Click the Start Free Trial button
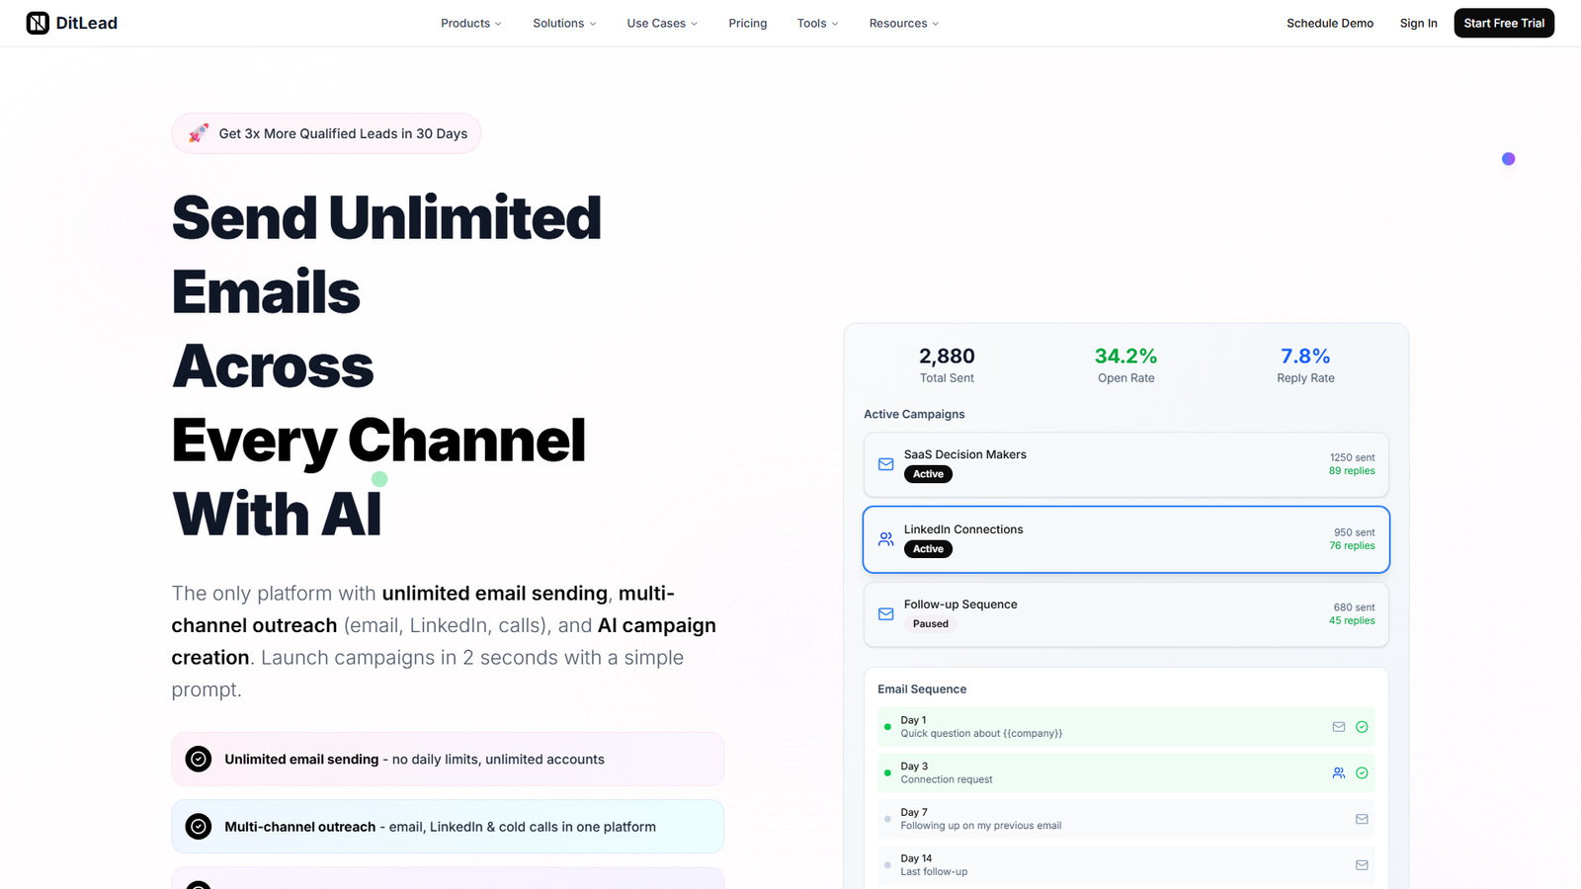Image resolution: width=1581 pixels, height=889 pixels. click(x=1503, y=22)
